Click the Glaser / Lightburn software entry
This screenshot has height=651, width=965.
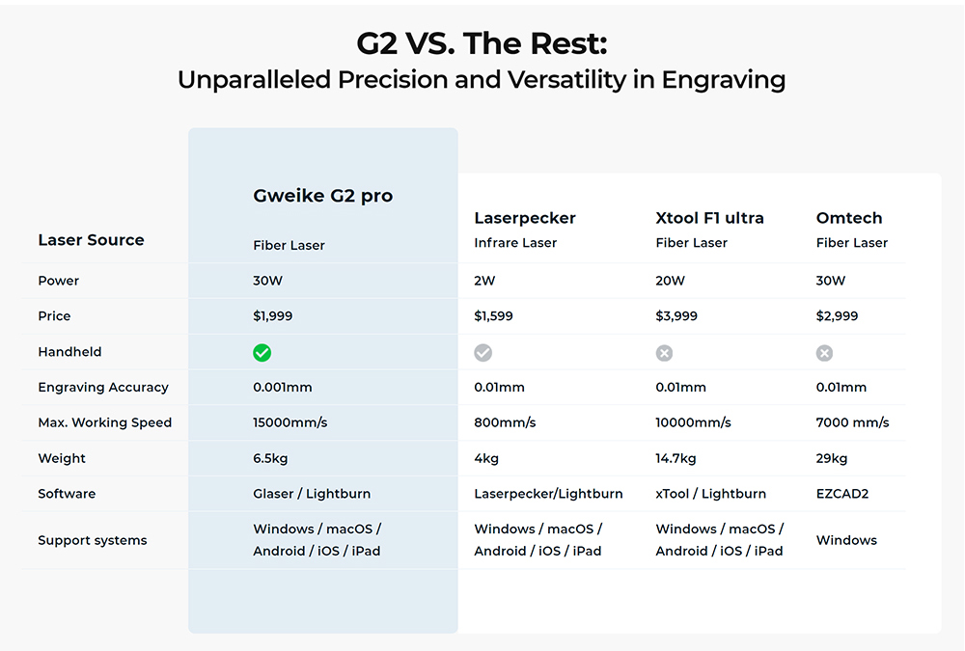click(x=312, y=494)
